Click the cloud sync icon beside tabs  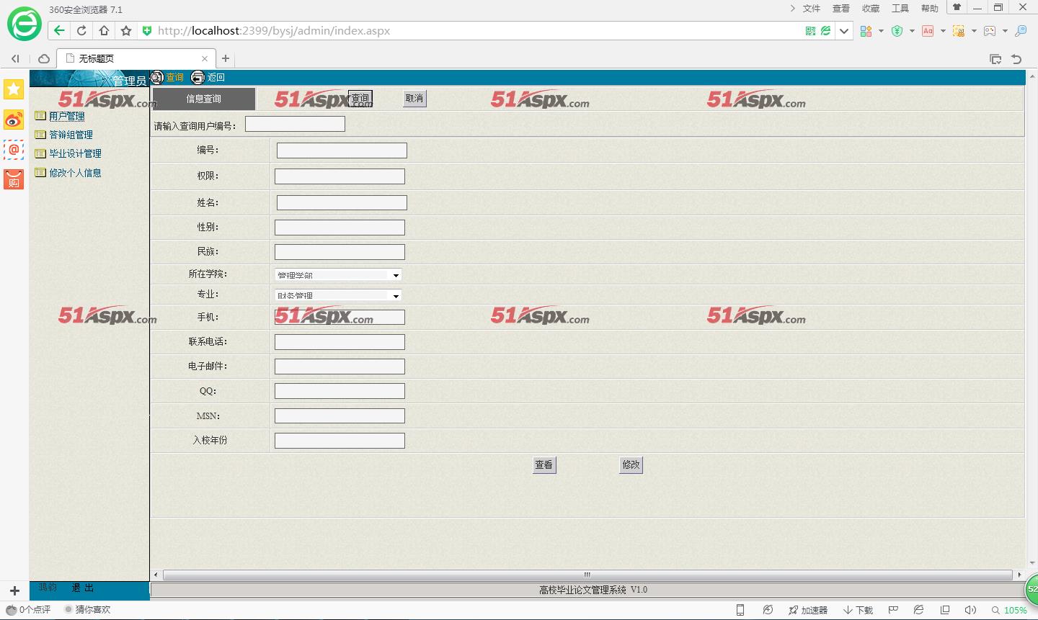coord(44,58)
